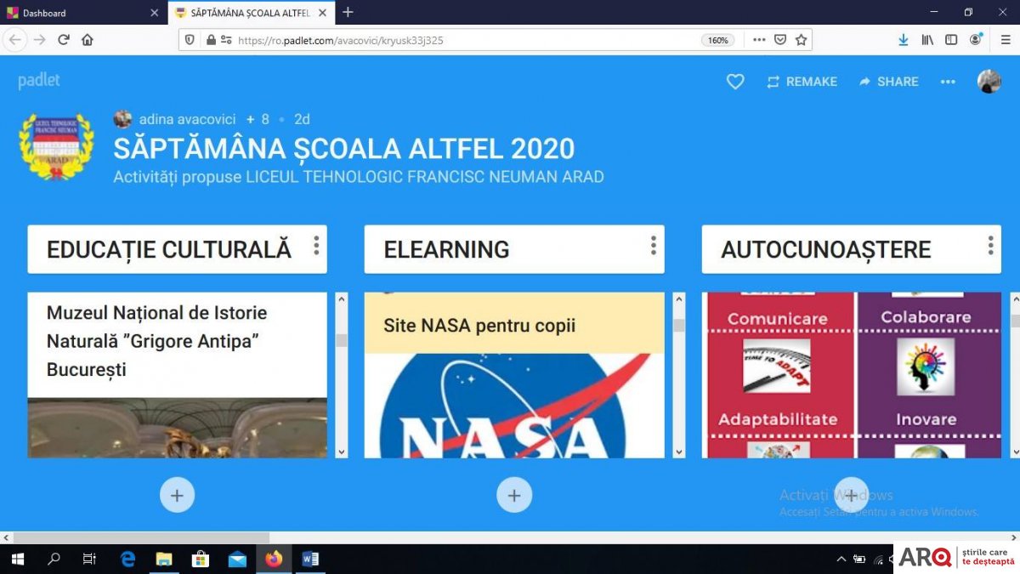Open Microsoft Store from the taskbar
Viewport: 1020px width, 574px height.
coord(201,559)
